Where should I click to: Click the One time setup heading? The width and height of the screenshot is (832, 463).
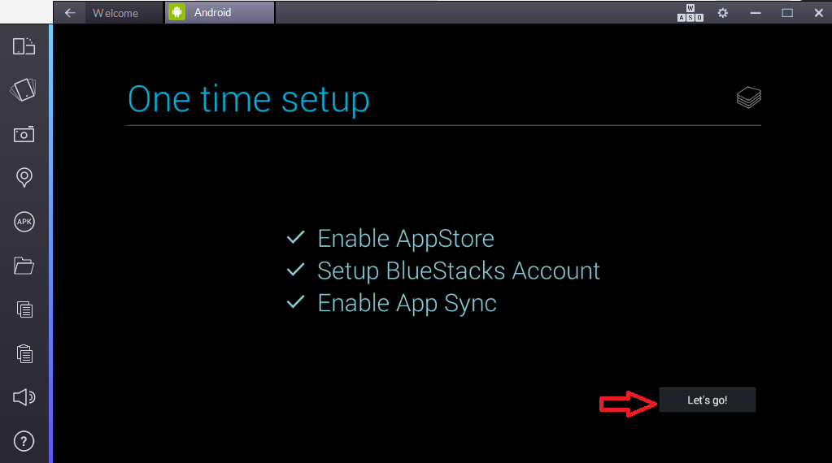click(x=248, y=100)
